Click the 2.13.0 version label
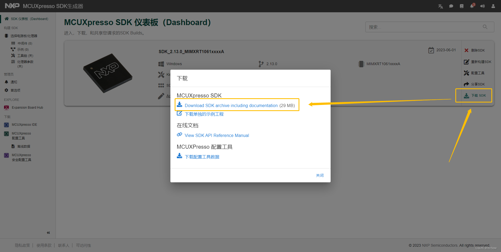 [272, 64]
